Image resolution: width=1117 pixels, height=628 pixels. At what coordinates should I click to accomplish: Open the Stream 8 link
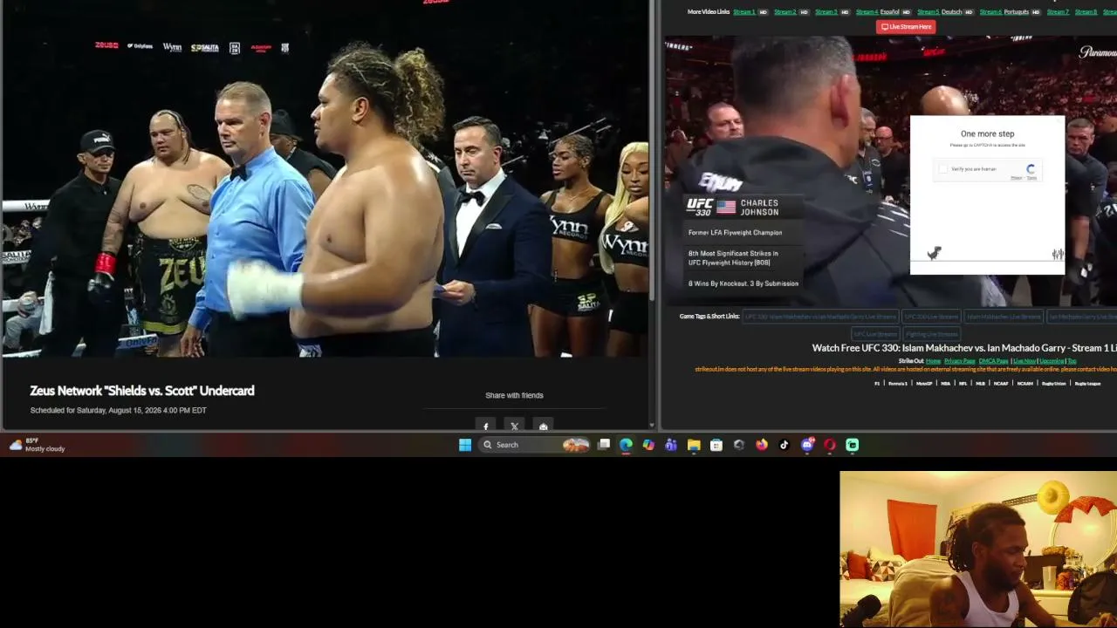(x=1086, y=12)
